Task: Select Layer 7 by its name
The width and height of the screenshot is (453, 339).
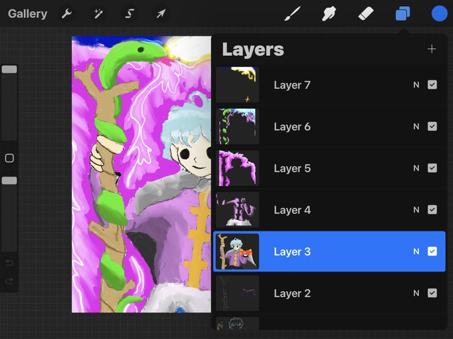Action: [x=292, y=85]
